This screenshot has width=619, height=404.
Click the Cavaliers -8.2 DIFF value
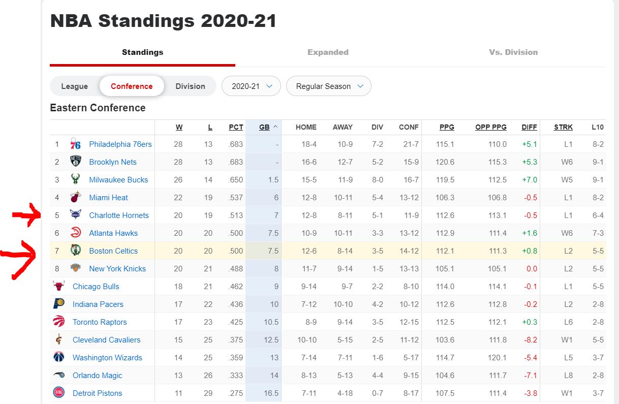pyautogui.click(x=531, y=340)
